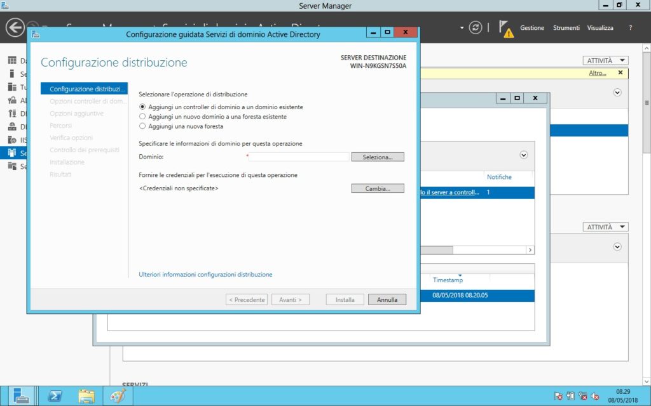Click the '< Precedente' button
This screenshot has width=651, height=406.
coord(247,299)
